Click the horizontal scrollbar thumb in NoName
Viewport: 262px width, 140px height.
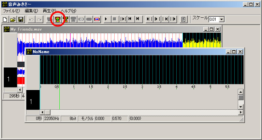pos(48,112)
